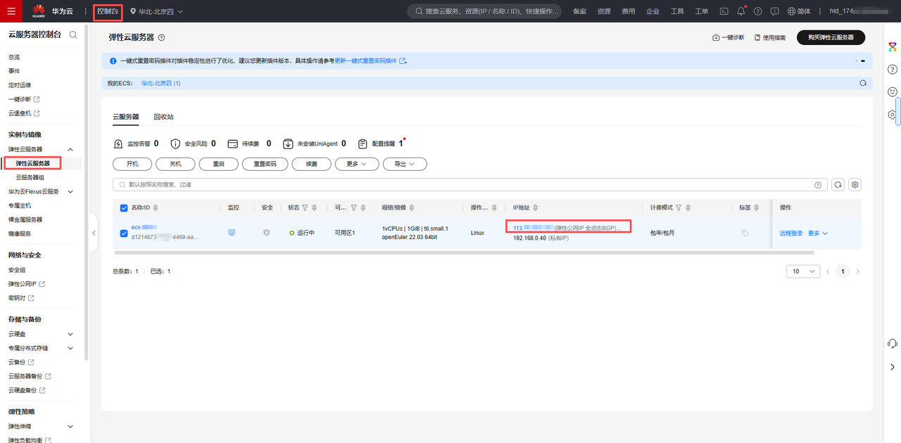Open the row 更多 operations dropdown
Screen dimensions: 901x443
(818, 233)
